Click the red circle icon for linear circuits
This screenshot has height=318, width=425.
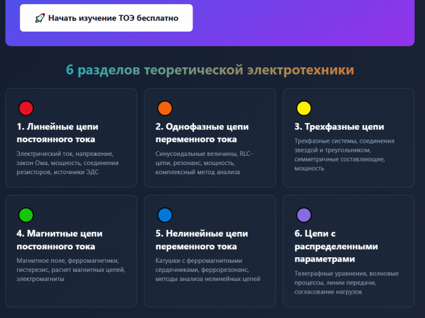coord(25,109)
